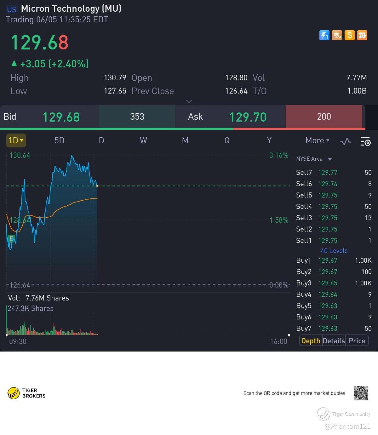Tap the Vol: 7.76M Shares label
This screenshot has width=378, height=435.
[x=38, y=298]
